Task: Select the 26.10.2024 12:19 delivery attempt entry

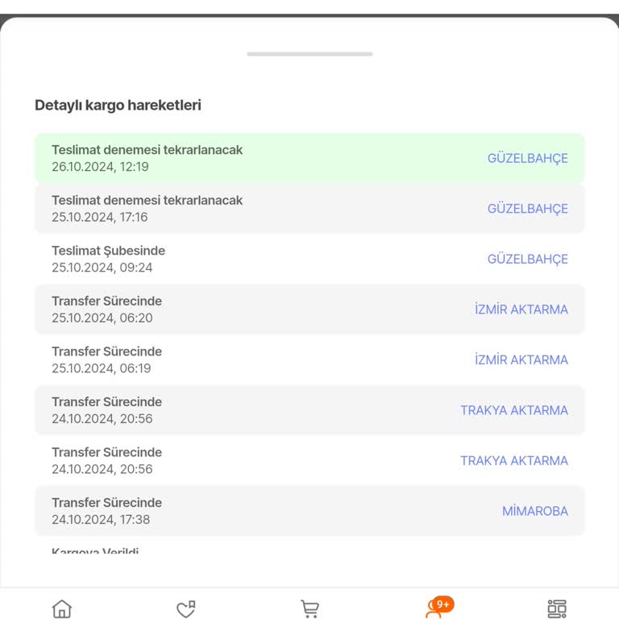Action: click(309, 158)
